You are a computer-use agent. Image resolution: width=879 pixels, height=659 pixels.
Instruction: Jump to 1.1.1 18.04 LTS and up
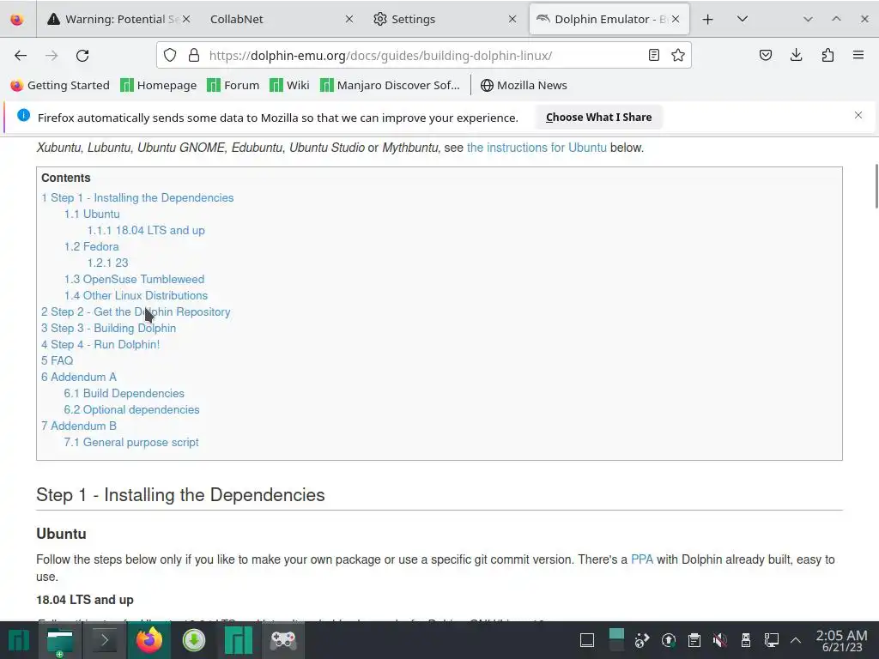[x=146, y=230]
